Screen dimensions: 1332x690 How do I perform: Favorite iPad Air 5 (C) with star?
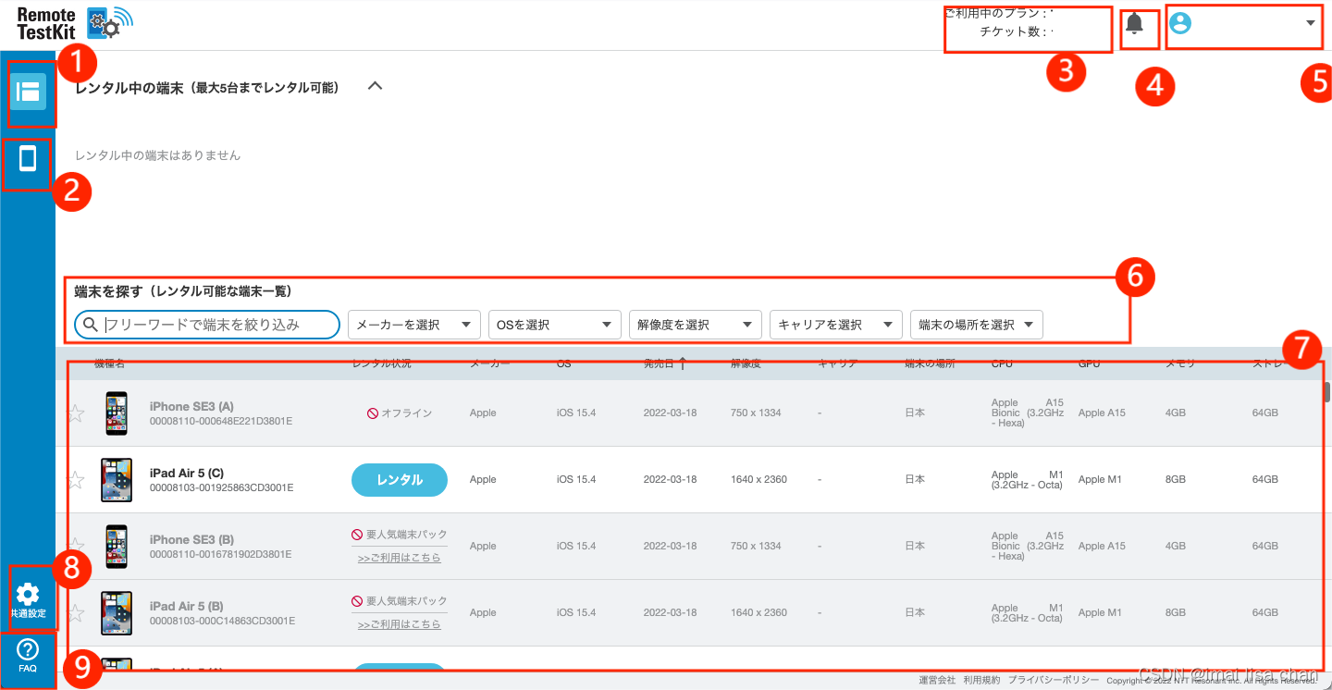coord(76,480)
